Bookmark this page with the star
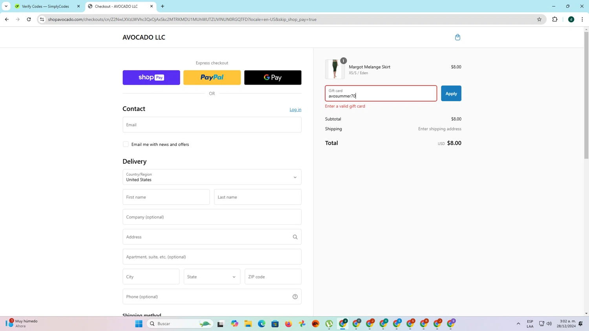This screenshot has height=331, width=589. 539,19
